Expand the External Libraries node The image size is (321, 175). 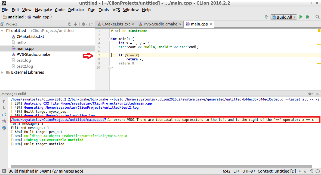point(2,72)
